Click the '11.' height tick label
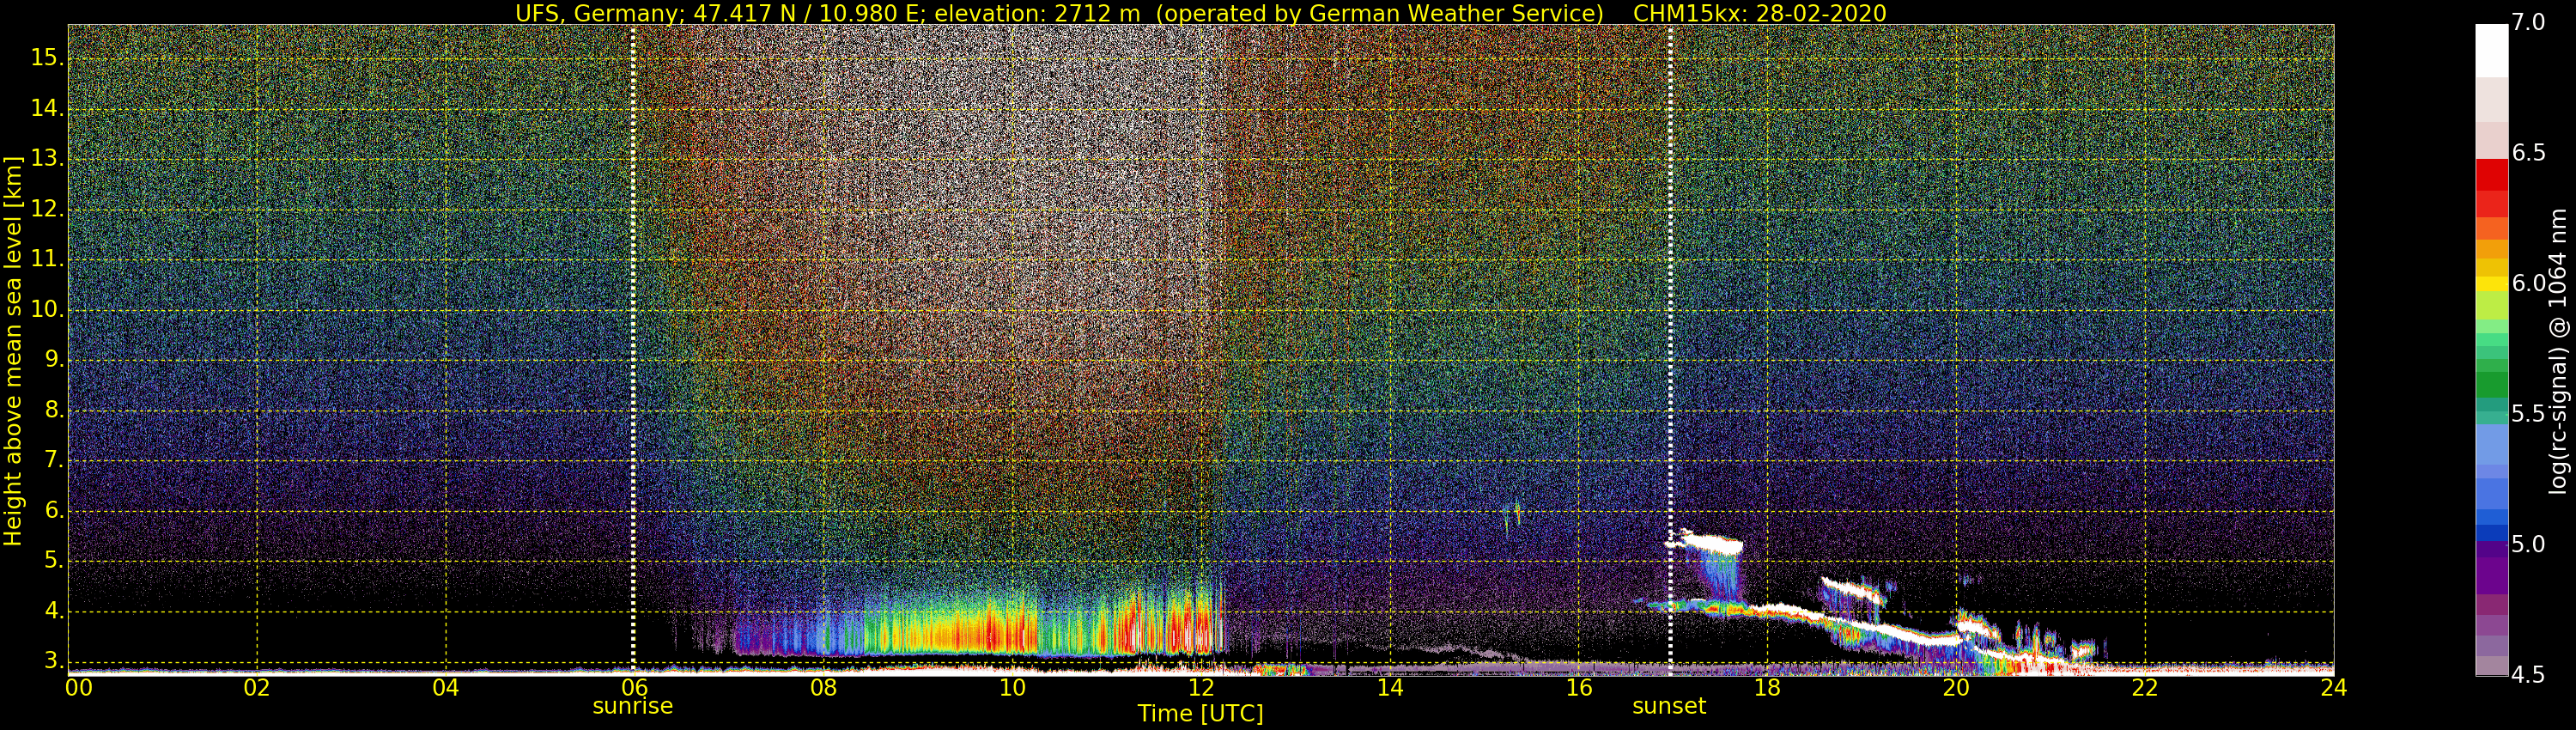The height and width of the screenshot is (730, 2576). click(47, 259)
